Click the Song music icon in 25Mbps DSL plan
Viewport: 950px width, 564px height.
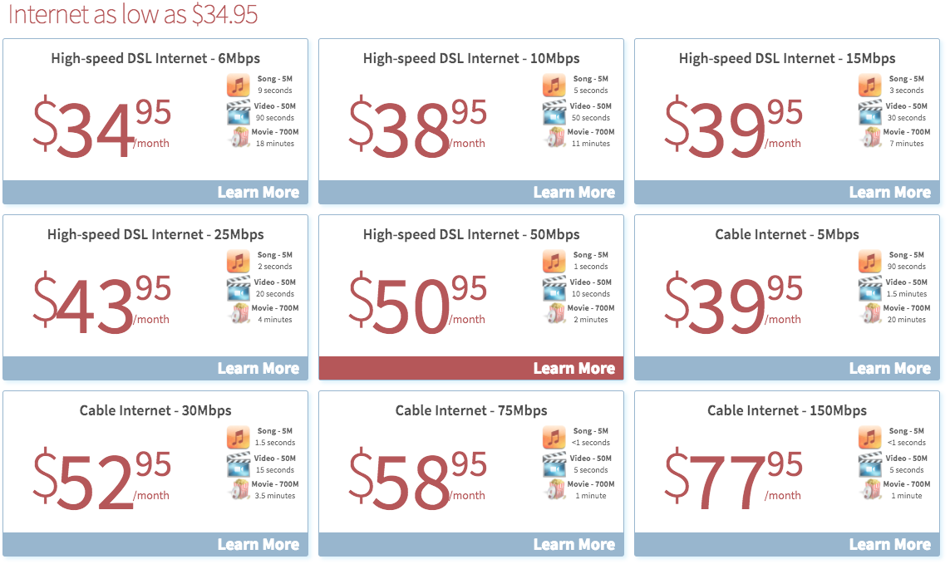pyautogui.click(x=239, y=262)
